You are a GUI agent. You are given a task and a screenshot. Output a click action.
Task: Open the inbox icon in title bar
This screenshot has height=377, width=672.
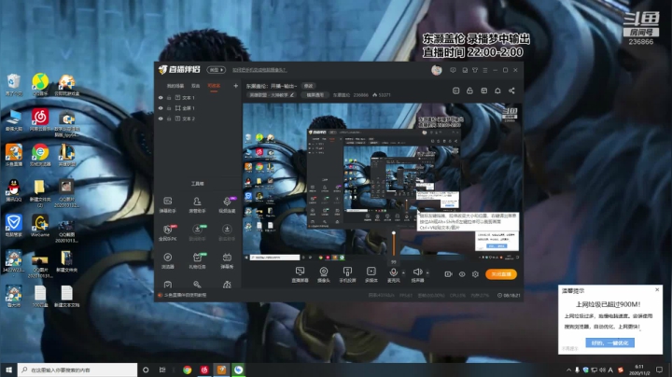[x=465, y=70]
